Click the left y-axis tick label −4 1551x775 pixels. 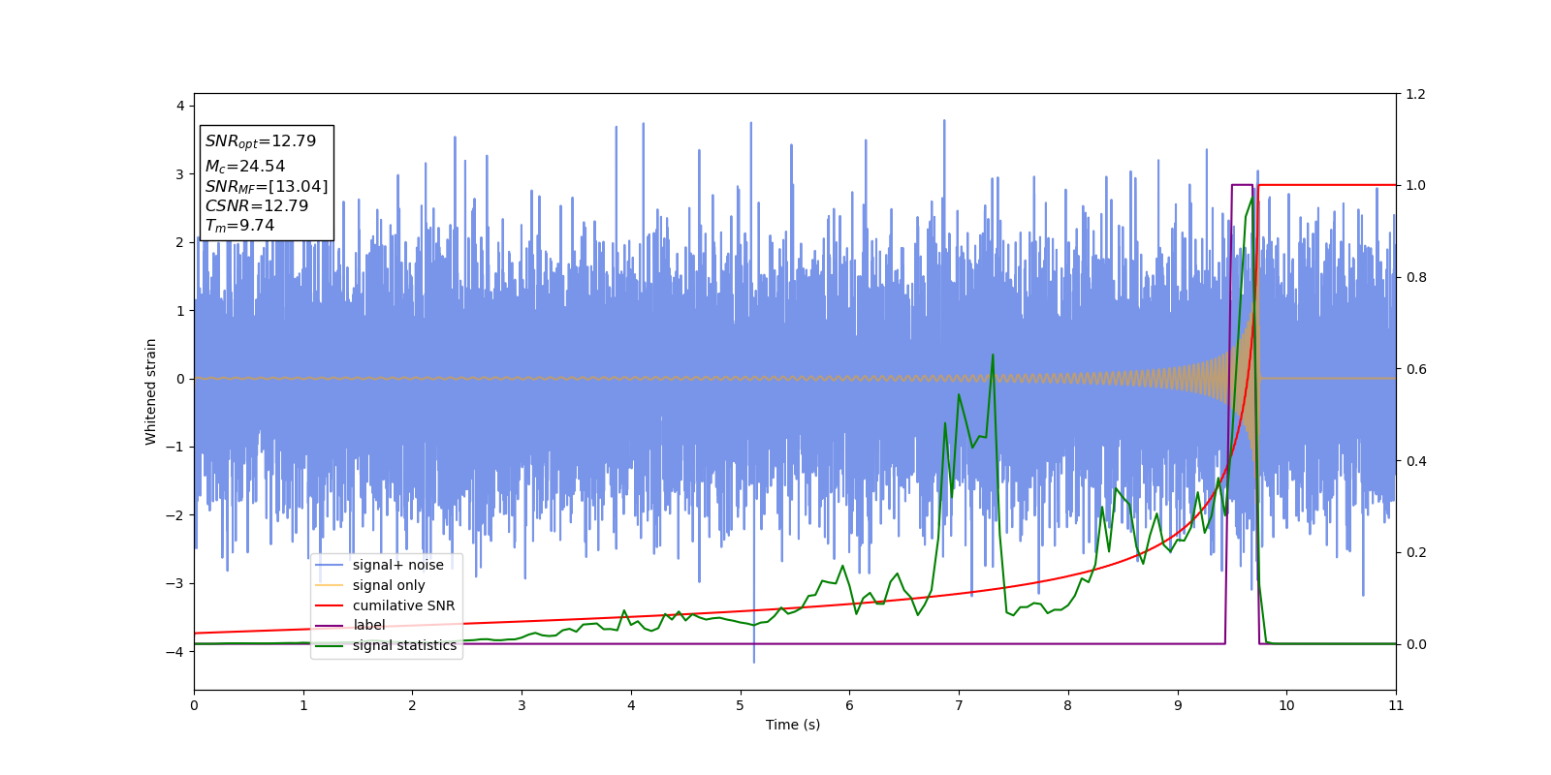[174, 652]
